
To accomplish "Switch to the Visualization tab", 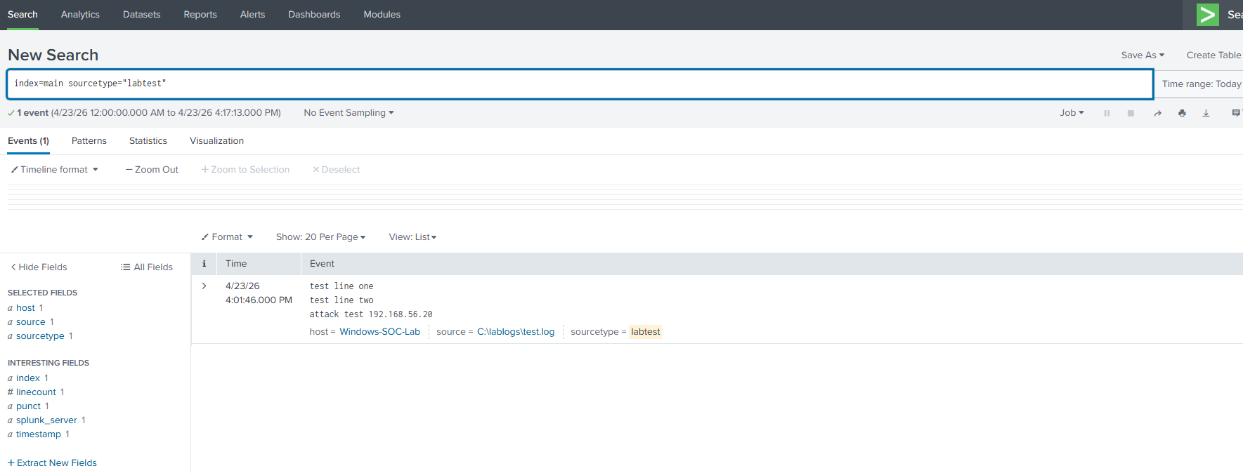I will coord(216,141).
